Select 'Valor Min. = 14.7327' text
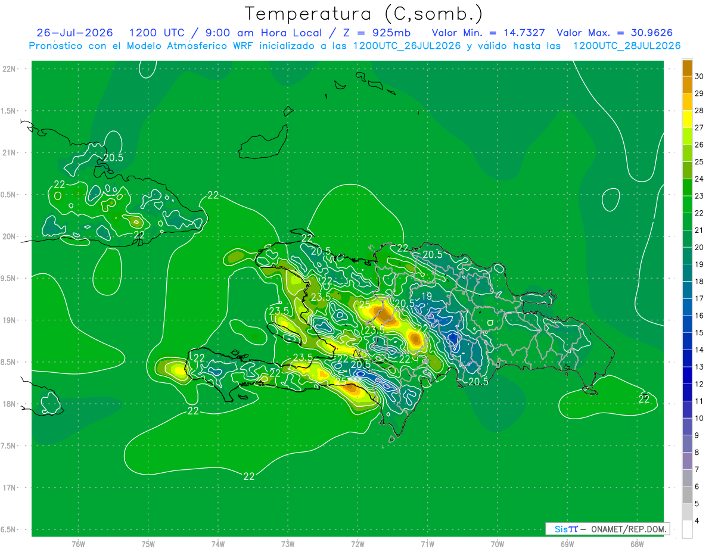 (x=489, y=33)
